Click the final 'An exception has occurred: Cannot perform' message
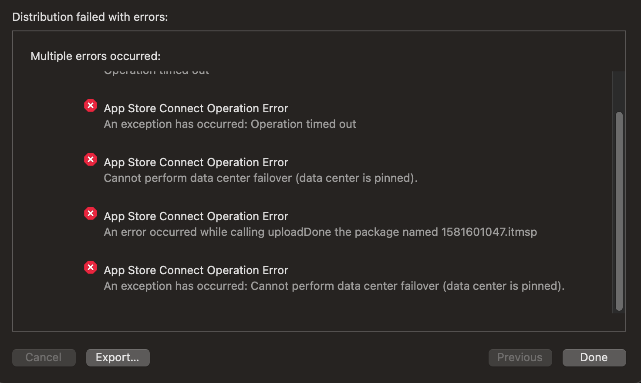 pos(334,286)
